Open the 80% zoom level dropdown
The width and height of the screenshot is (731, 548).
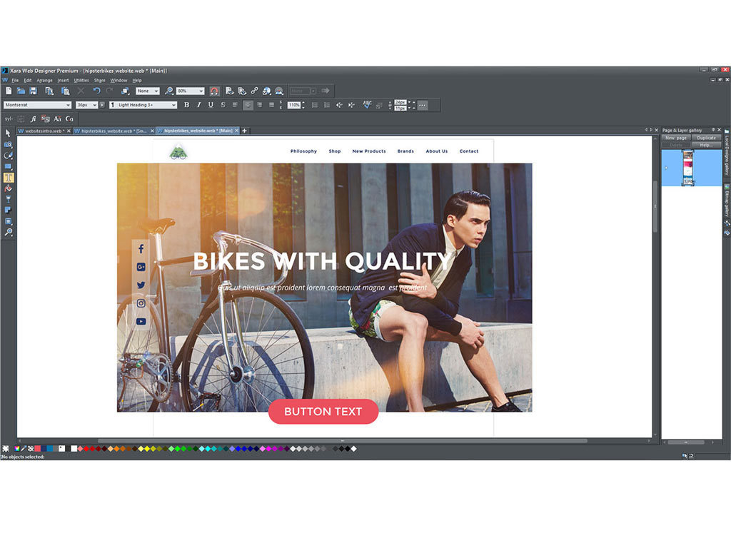tap(190, 91)
